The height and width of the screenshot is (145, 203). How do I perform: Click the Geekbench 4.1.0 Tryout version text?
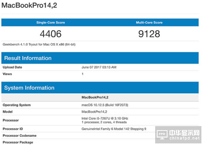[x=39, y=44]
